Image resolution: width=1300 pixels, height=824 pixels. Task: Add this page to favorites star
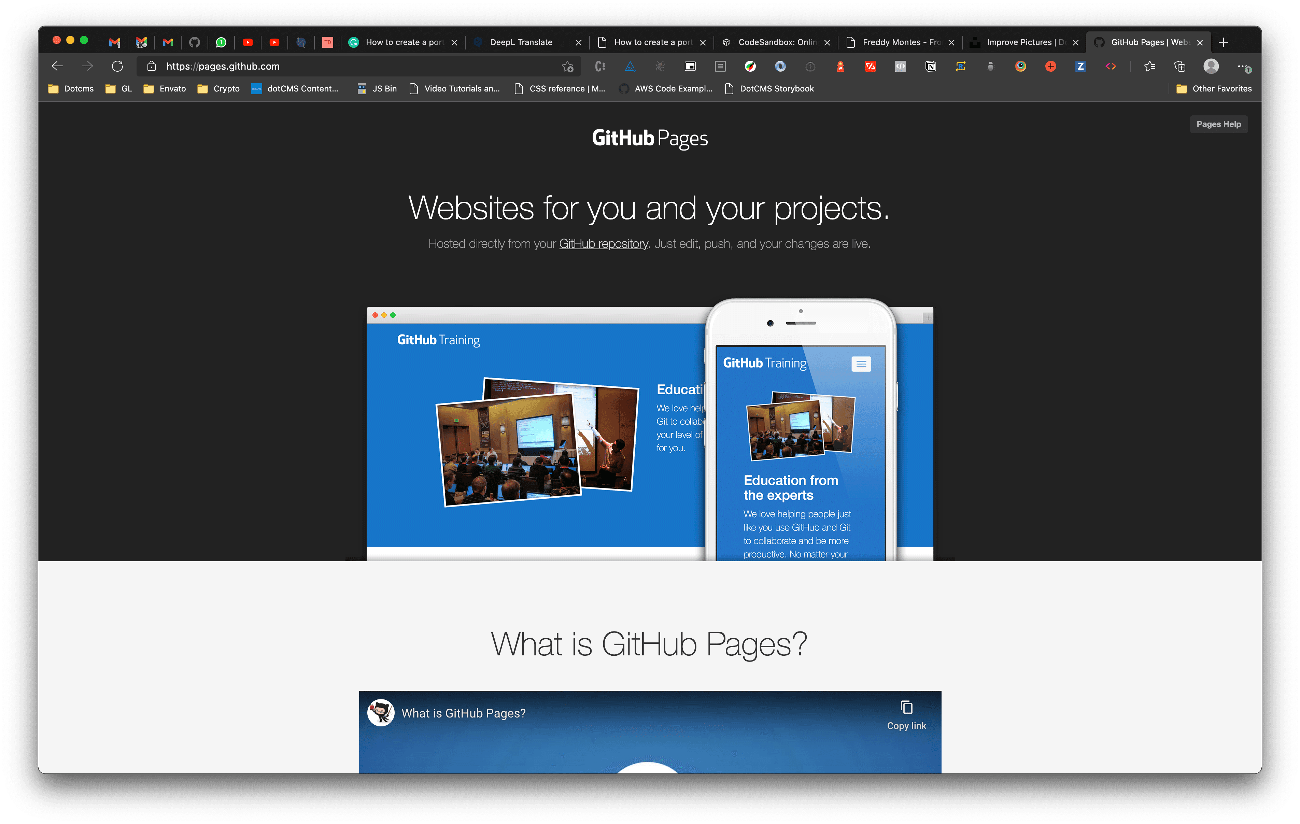567,67
